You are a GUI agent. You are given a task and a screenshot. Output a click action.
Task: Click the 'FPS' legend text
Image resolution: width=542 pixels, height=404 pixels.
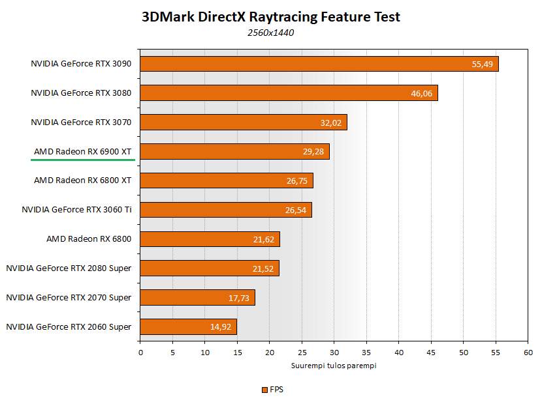(x=276, y=390)
